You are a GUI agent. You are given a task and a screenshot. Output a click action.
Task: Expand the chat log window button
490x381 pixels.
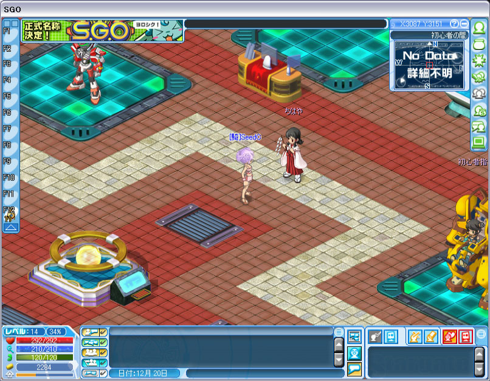point(339,332)
